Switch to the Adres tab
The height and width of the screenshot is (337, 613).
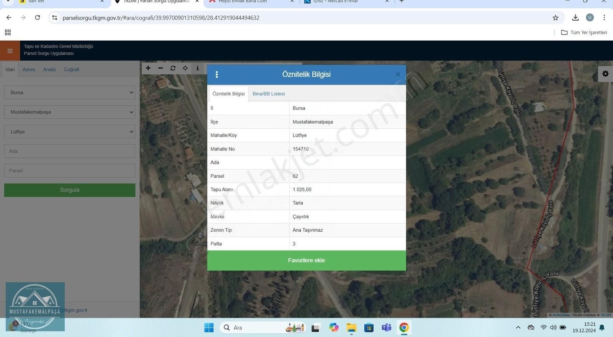point(29,70)
